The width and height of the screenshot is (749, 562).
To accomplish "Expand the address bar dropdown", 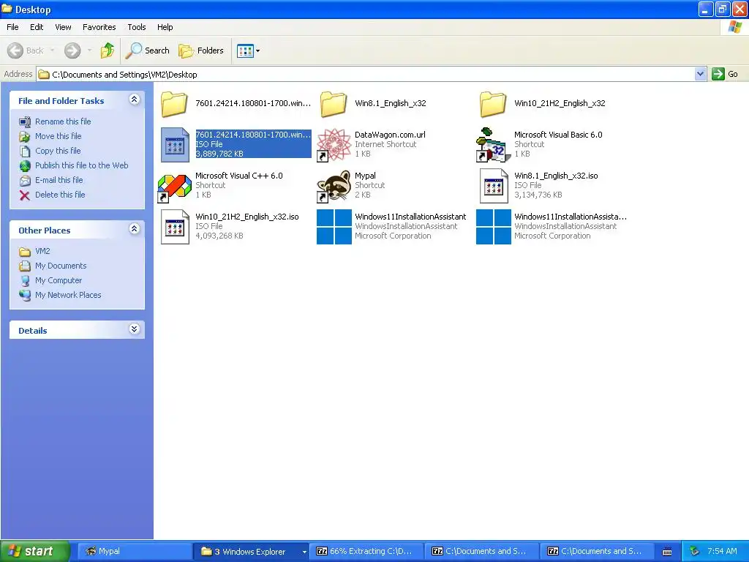I will (x=700, y=74).
